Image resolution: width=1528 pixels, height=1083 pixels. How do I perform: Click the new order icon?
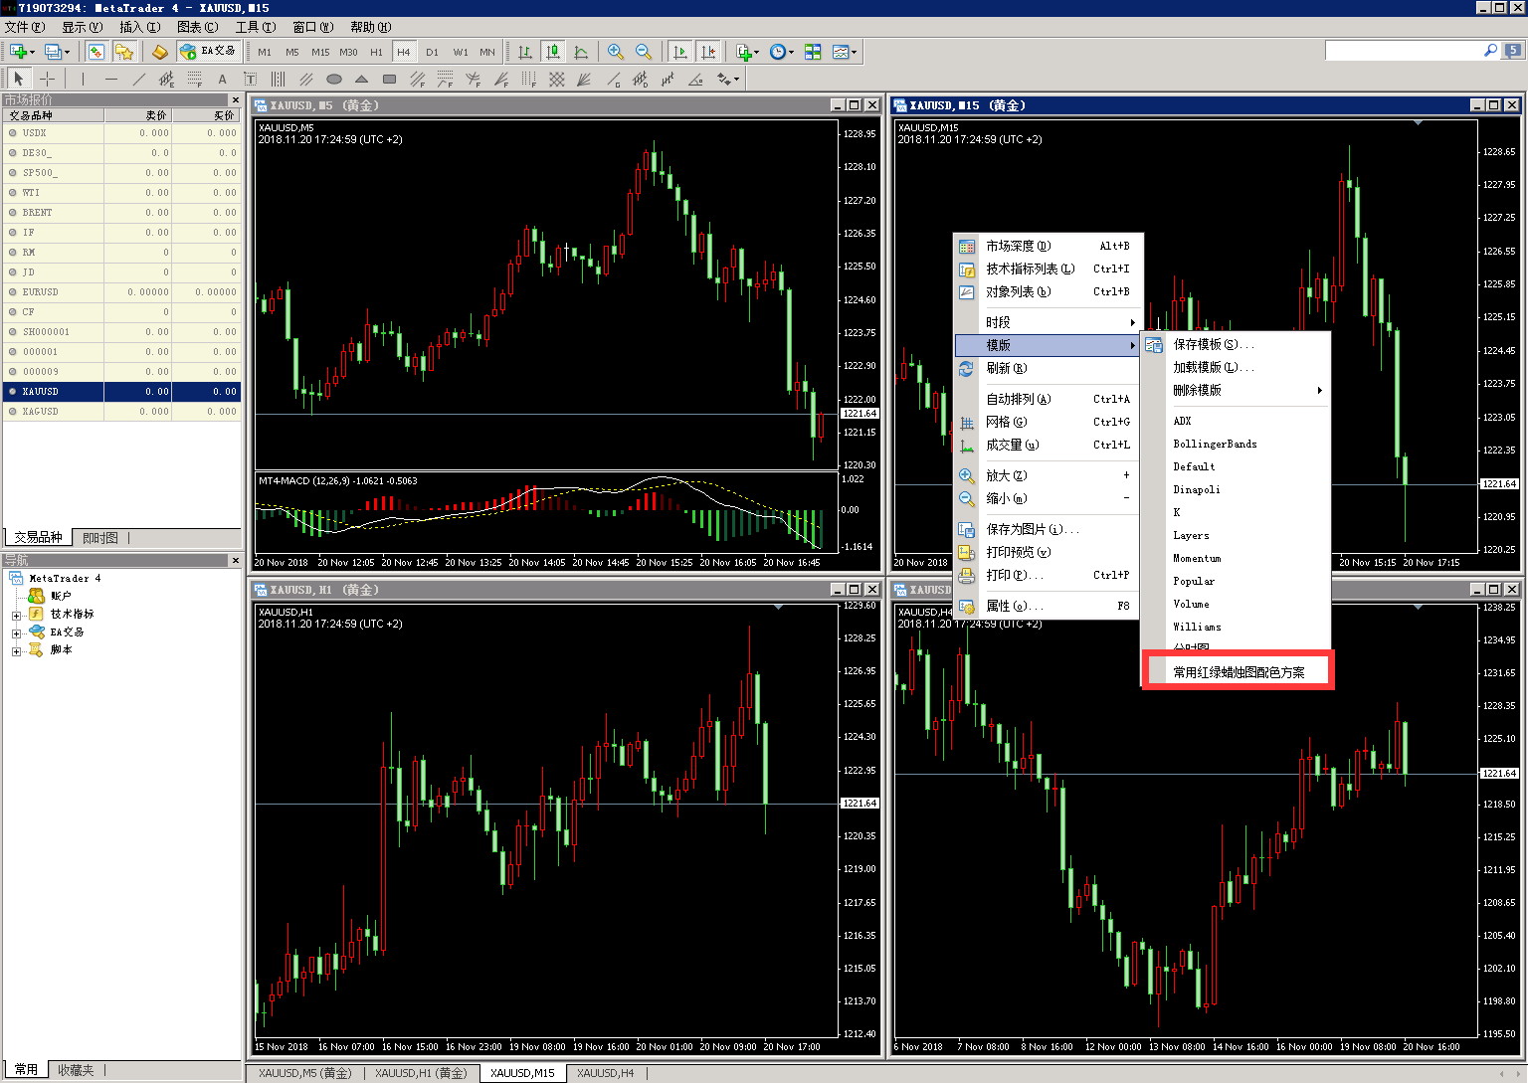(x=159, y=52)
